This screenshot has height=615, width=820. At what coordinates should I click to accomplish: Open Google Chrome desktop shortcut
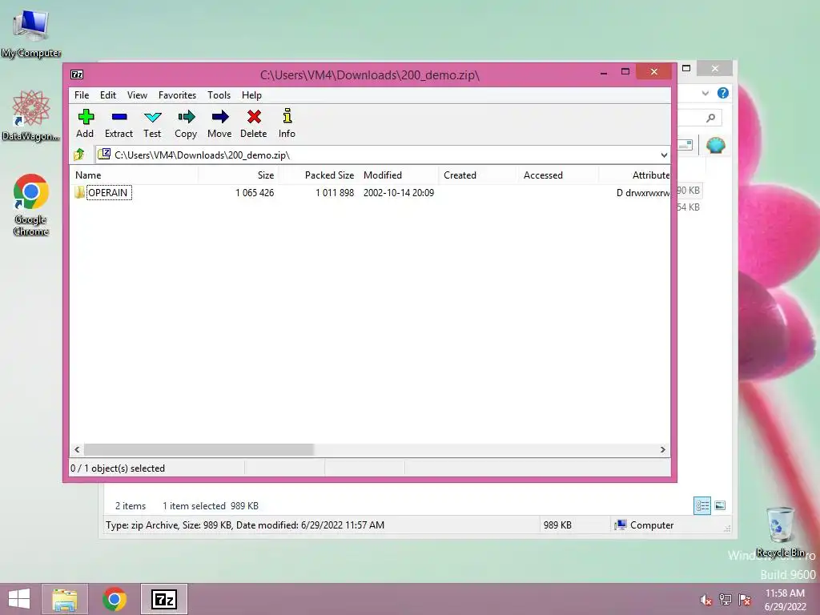(x=31, y=205)
